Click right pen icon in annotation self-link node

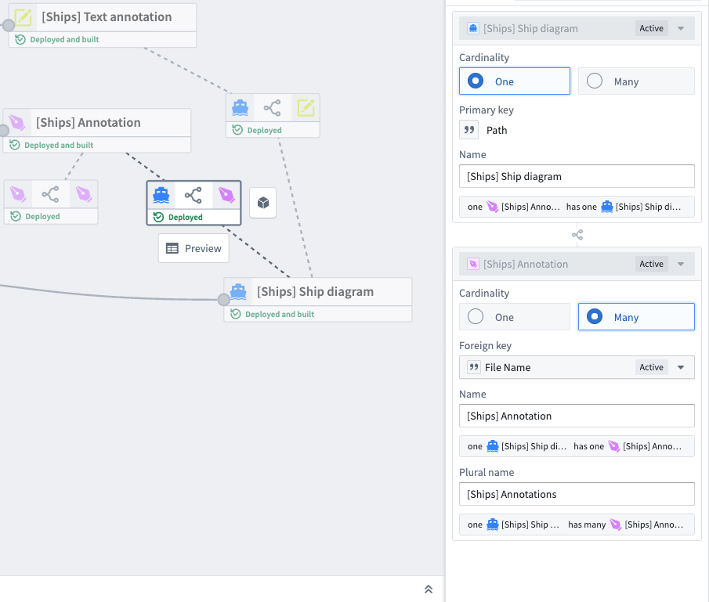point(83,194)
